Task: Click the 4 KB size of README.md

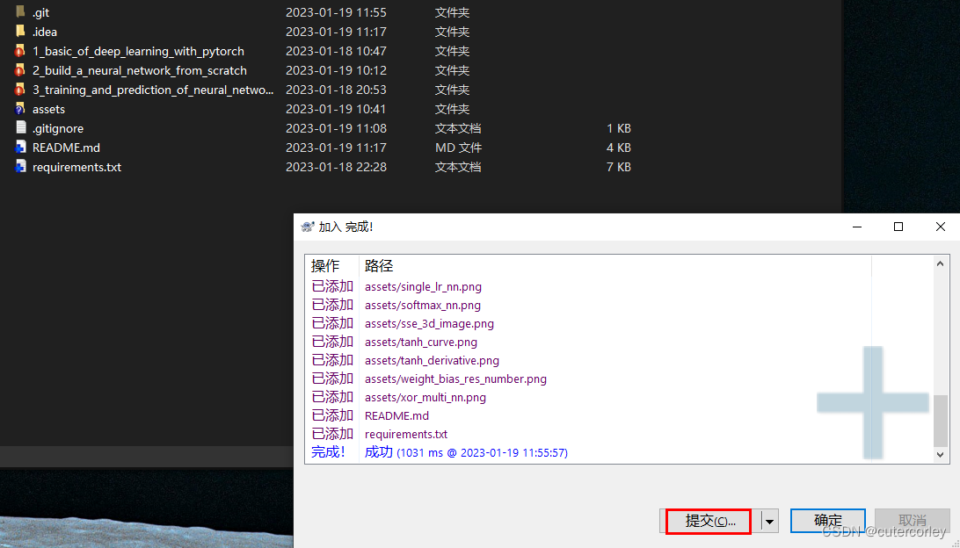Action: point(618,148)
